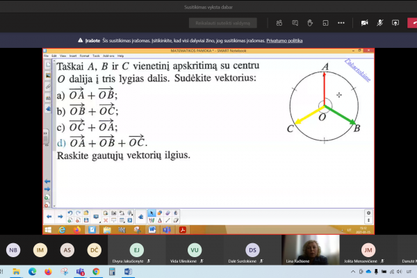Choose the Select arrow tool
This screenshot has width=417, height=278.
(152, 213)
